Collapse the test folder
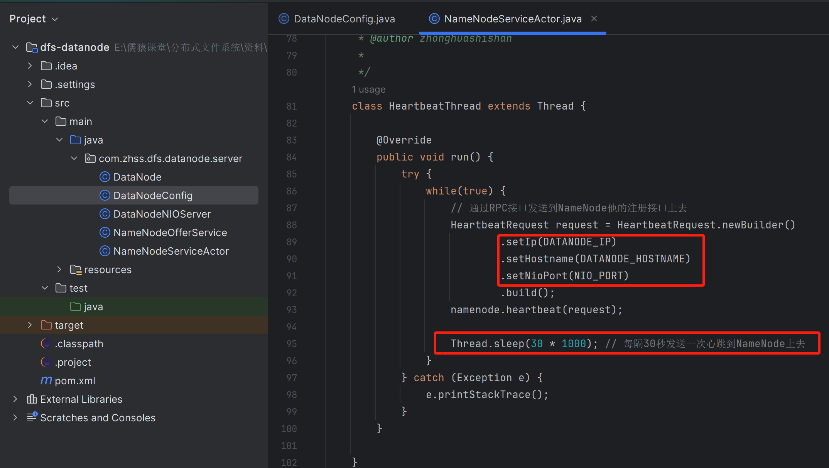The height and width of the screenshot is (468, 829). point(45,288)
